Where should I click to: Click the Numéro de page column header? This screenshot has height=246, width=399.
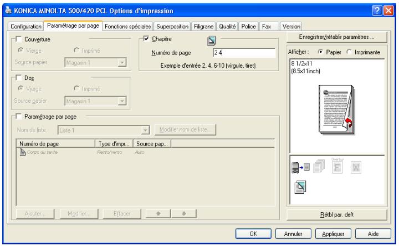(55, 144)
